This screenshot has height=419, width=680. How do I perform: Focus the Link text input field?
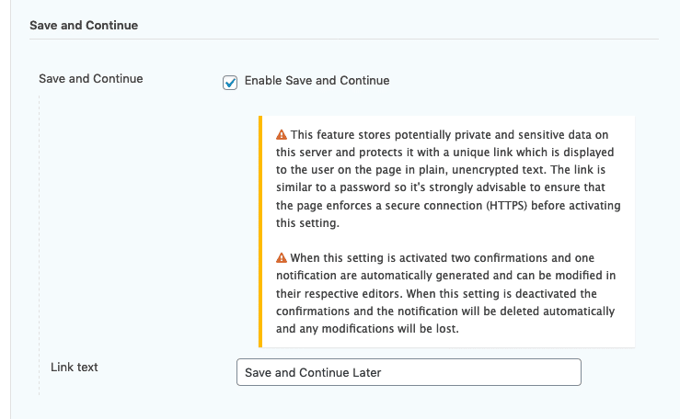409,372
